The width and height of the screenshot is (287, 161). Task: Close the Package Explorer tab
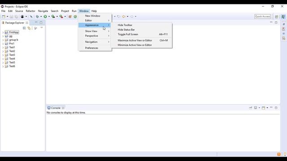tap(27, 23)
